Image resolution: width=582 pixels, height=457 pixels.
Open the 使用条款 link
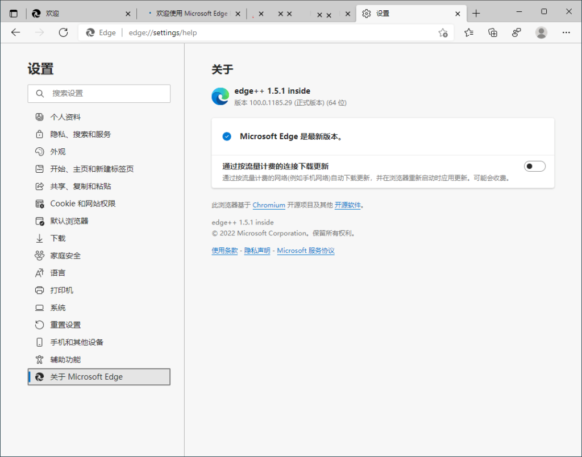(x=225, y=251)
